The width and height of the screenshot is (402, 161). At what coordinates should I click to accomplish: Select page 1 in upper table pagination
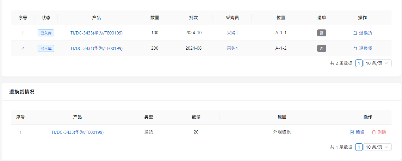coord(359,63)
